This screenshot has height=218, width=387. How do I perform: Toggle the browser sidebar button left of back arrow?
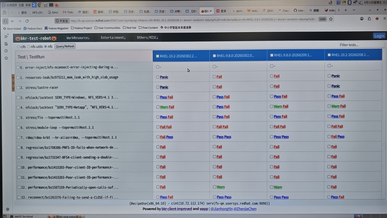tap(5, 21)
